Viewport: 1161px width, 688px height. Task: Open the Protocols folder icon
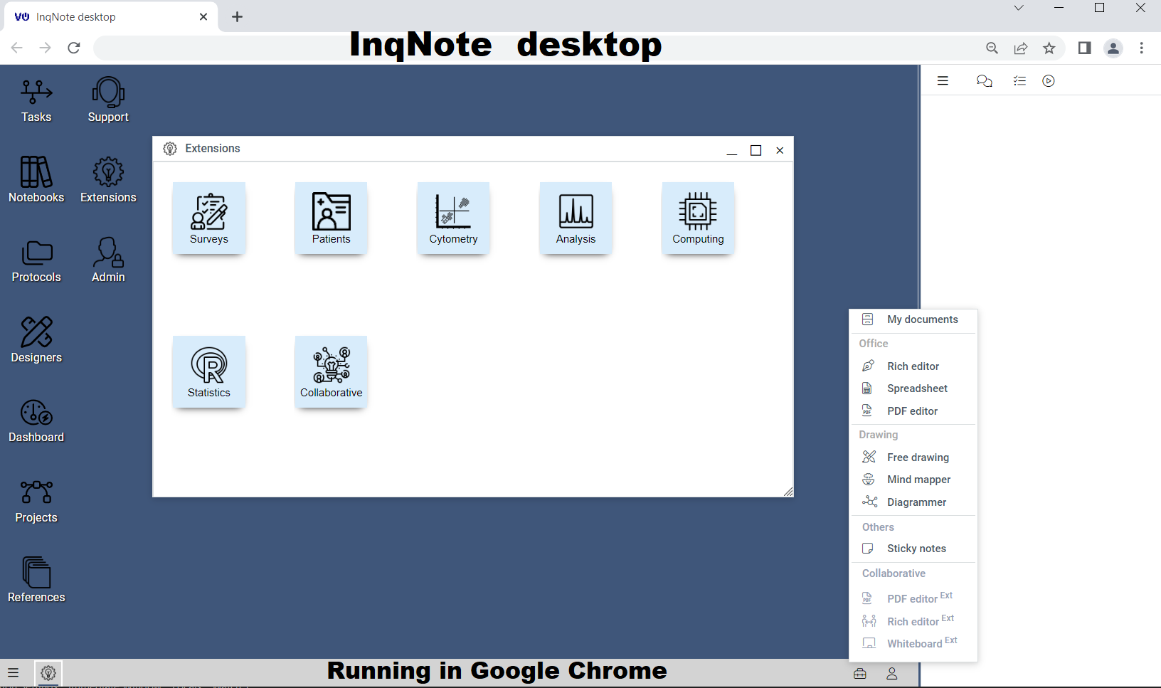tap(36, 261)
